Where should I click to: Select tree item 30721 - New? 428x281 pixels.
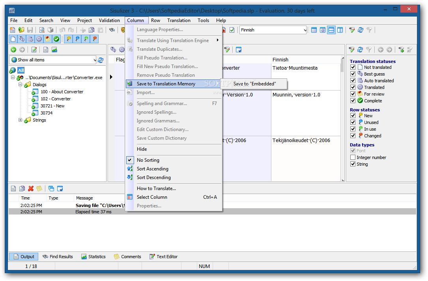(52, 106)
